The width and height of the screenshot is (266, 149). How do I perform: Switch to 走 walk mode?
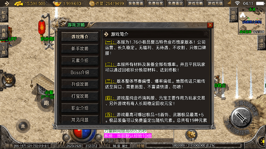pos(23,126)
